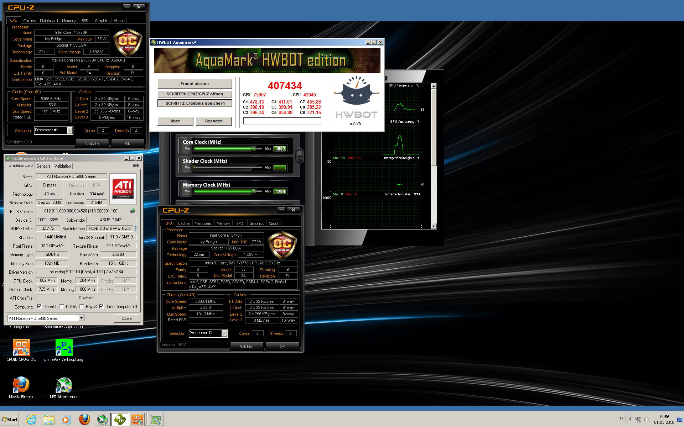Click DE language indicator in taskbar
The image size is (684, 427).
click(x=621, y=419)
